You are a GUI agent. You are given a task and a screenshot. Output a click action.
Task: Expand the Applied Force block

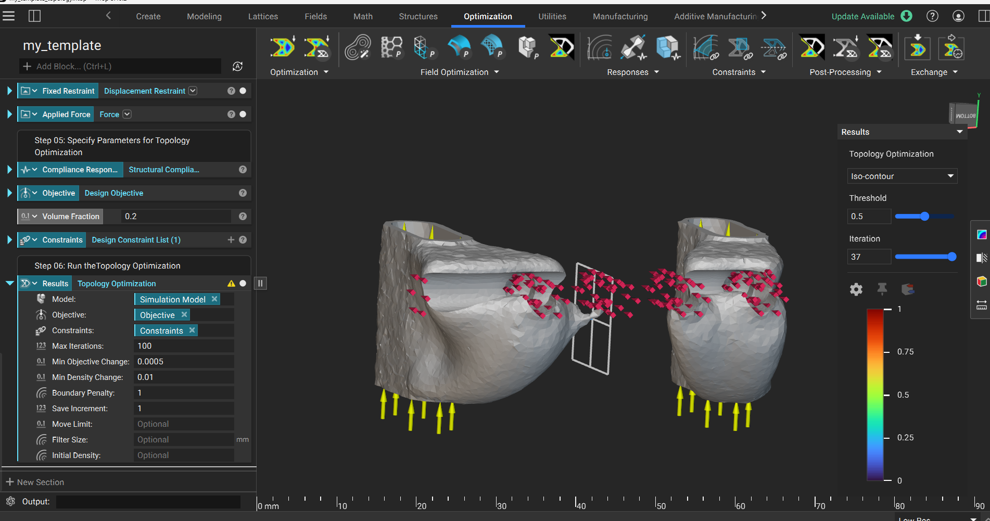(9, 114)
